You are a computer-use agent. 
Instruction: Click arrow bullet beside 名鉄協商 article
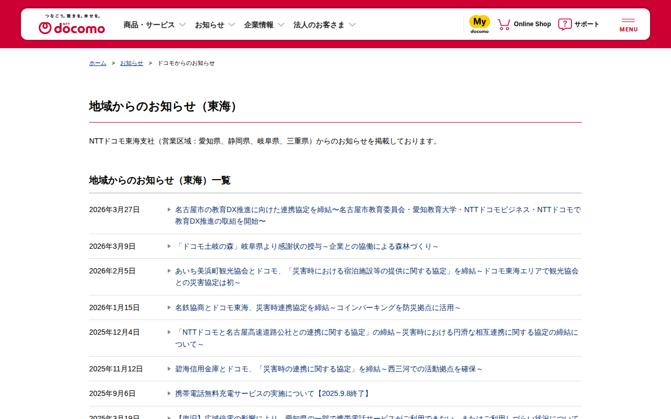click(x=169, y=307)
